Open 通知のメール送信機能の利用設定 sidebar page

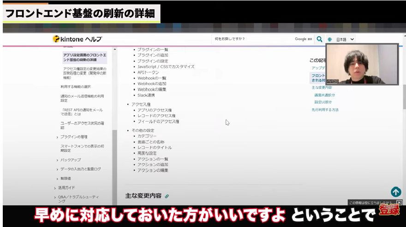click(x=82, y=98)
